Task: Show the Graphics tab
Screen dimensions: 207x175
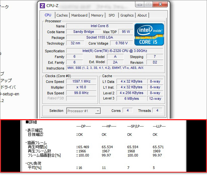Action: tap(127, 15)
